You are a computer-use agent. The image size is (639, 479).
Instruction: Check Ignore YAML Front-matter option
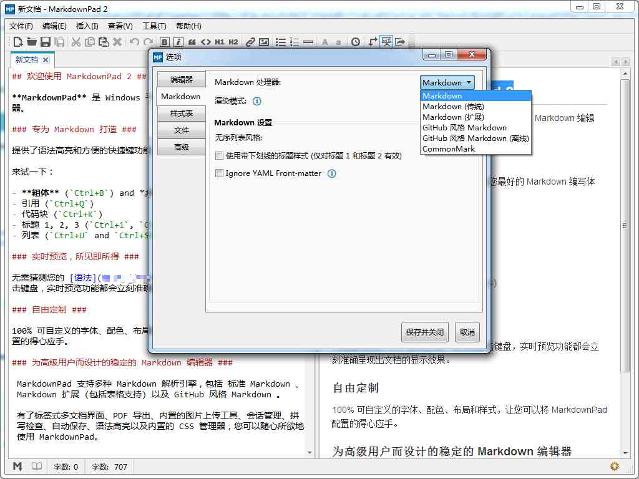click(x=219, y=173)
